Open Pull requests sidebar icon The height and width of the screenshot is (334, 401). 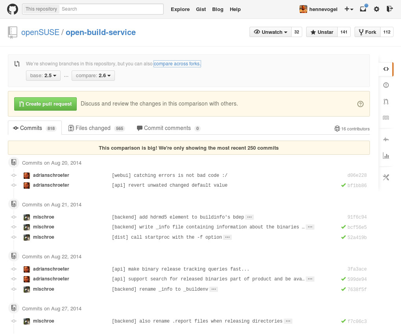[x=386, y=102]
